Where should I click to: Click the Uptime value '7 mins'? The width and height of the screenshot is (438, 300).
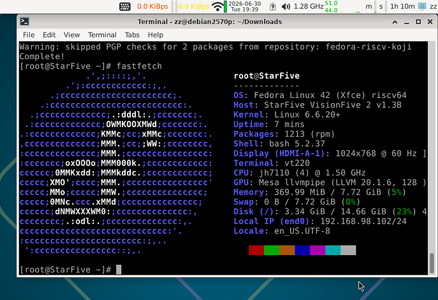tap(289, 125)
